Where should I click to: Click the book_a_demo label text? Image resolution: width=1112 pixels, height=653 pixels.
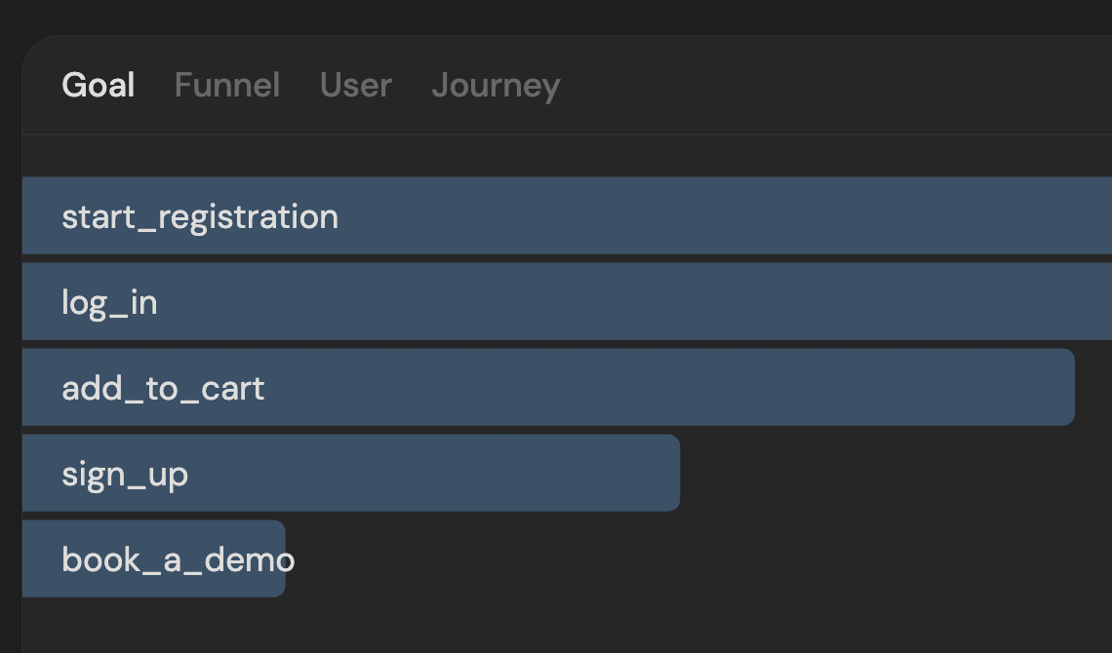coord(178,560)
